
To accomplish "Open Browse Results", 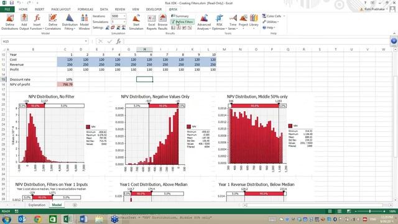I will pyautogui.click(x=162, y=22).
